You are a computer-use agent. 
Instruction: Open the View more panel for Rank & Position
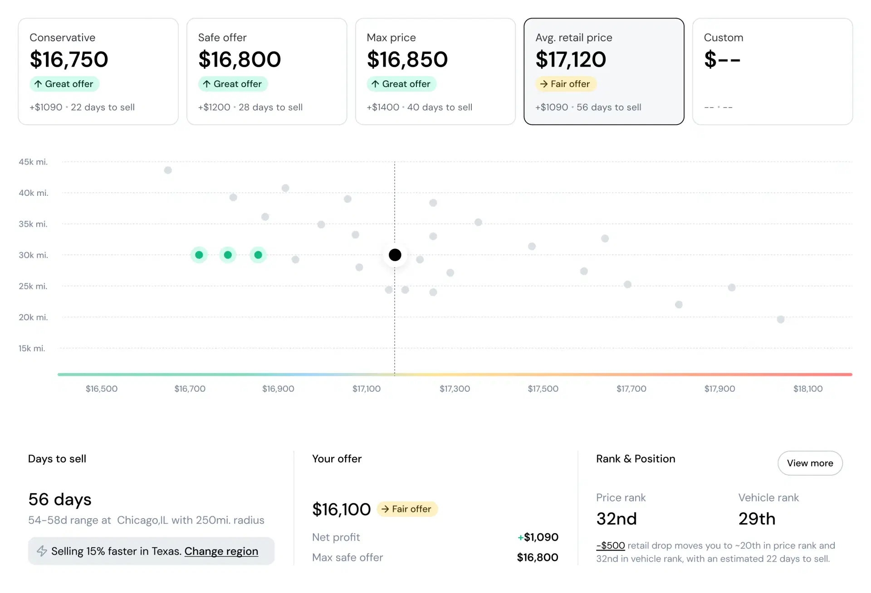(810, 463)
